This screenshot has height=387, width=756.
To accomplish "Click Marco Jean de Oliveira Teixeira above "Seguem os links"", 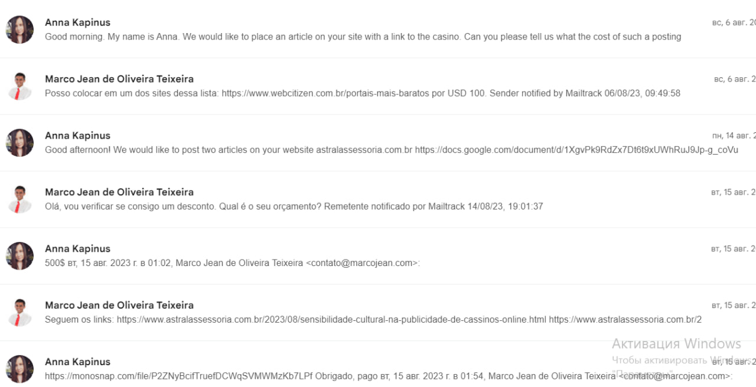I will coord(119,306).
